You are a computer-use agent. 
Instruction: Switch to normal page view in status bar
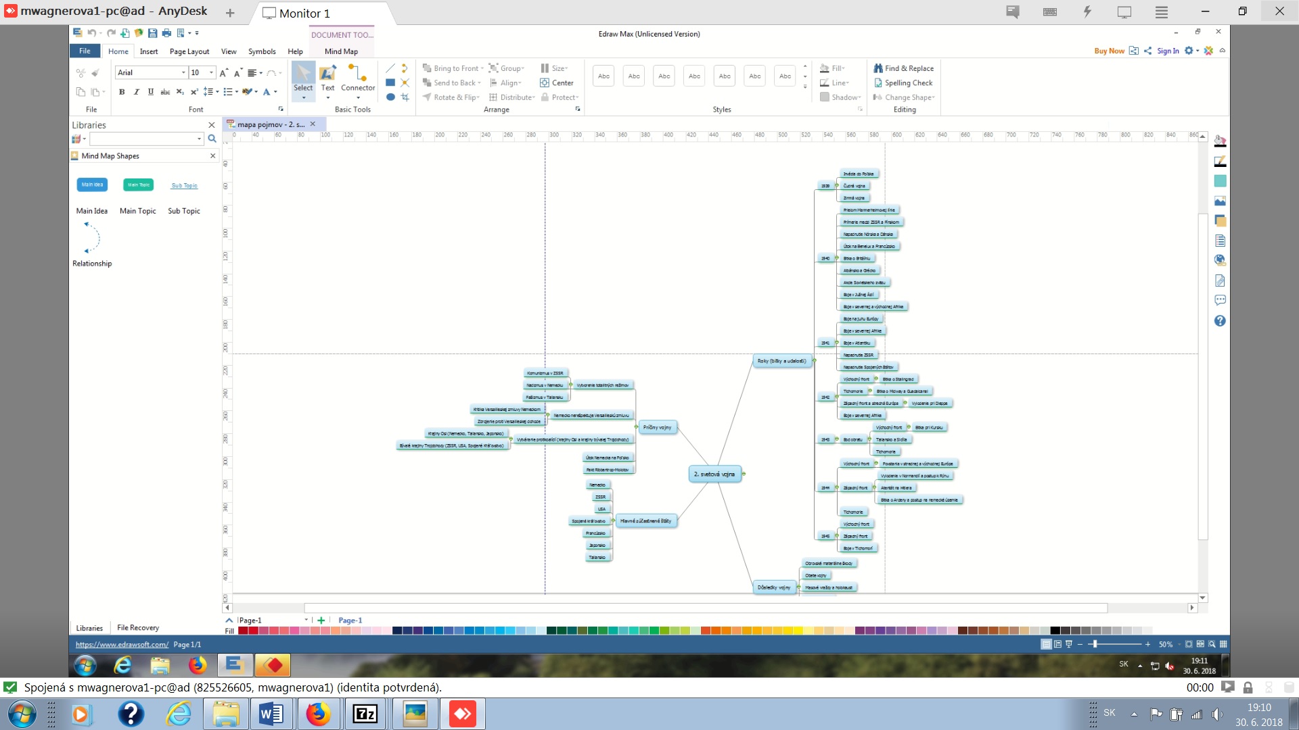tap(1046, 644)
